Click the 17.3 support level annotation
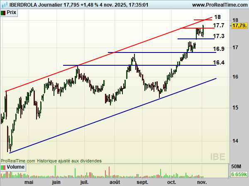This screenshot has width=249, height=186. click(219, 36)
